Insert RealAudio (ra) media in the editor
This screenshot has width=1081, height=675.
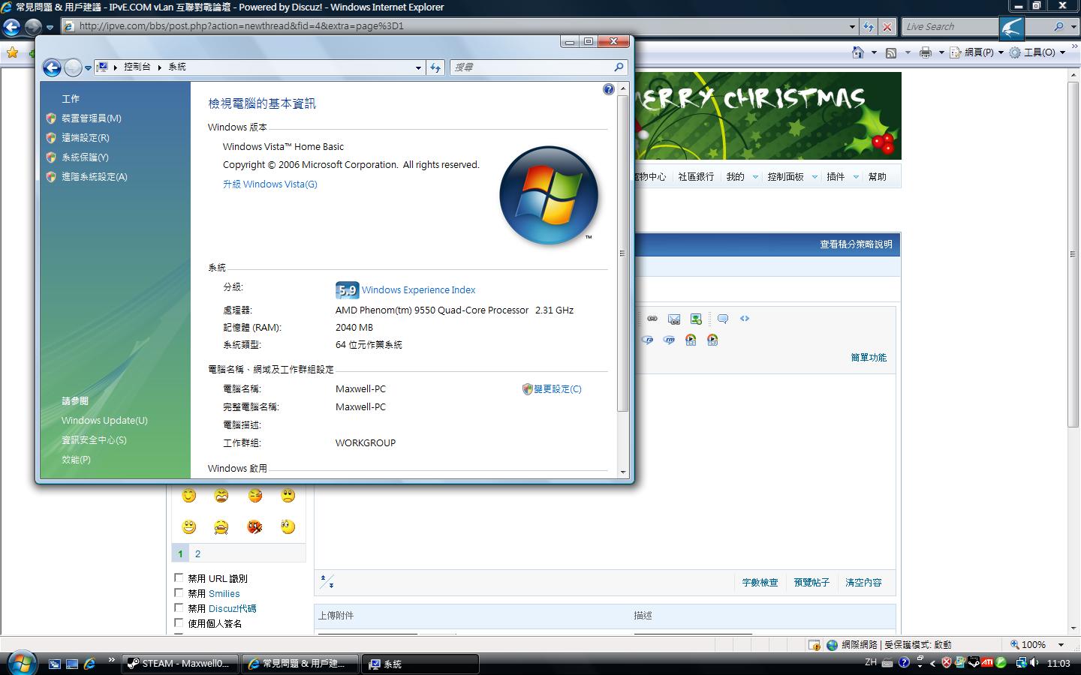(x=648, y=340)
